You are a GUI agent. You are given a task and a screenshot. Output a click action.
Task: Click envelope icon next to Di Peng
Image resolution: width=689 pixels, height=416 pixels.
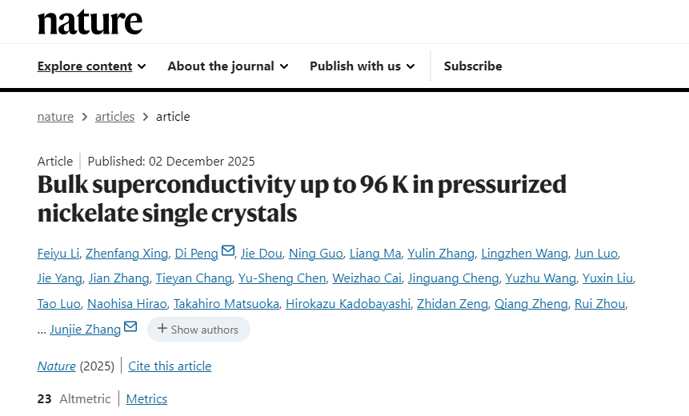(228, 252)
